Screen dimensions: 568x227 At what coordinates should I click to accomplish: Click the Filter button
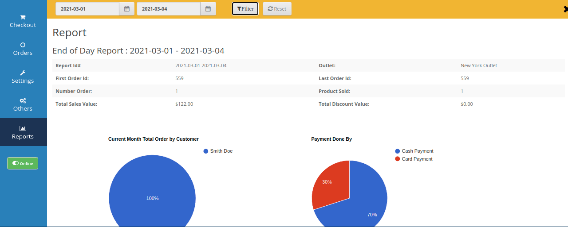tap(245, 9)
